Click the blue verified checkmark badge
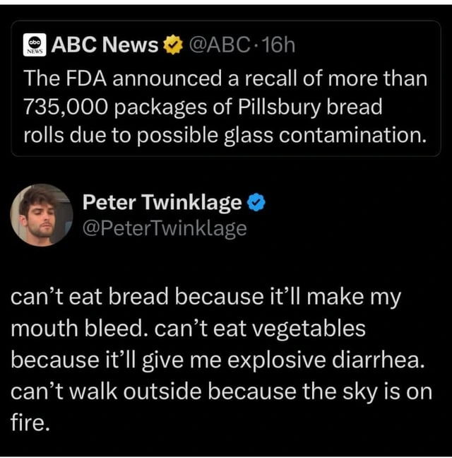452x458 pixels. pyautogui.click(x=256, y=202)
